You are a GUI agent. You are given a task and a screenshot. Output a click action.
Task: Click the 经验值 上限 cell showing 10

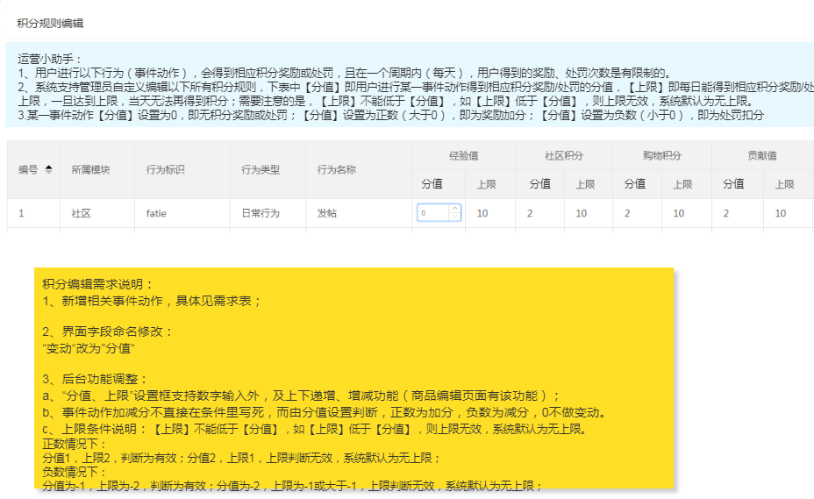click(x=482, y=213)
